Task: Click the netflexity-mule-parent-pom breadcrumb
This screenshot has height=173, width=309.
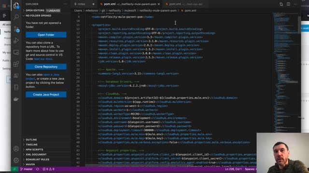Action: coord(158,11)
